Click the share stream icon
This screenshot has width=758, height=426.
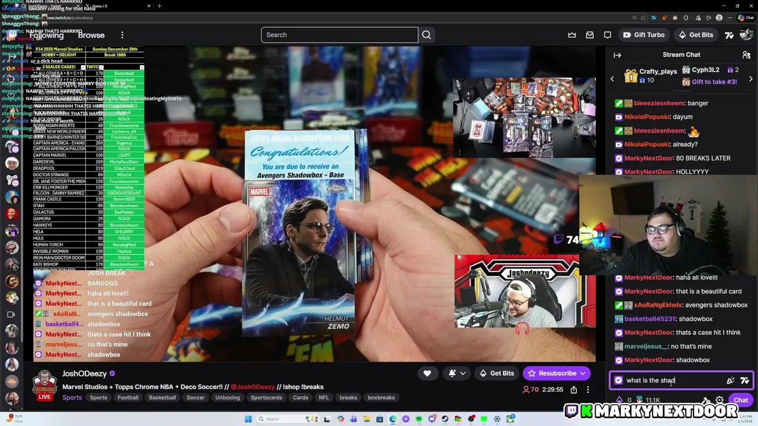coord(574,390)
